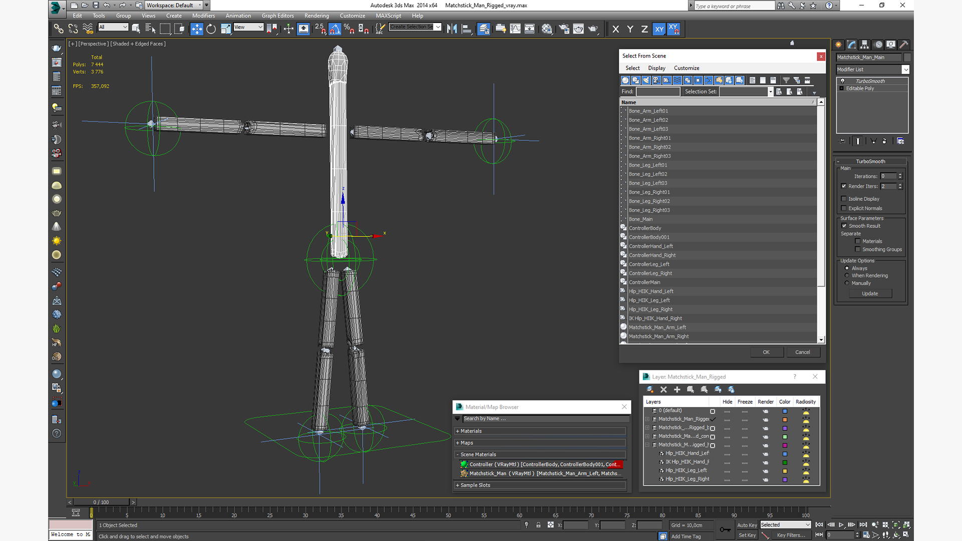Viewport: 962px width, 541px height.
Task: Click the Select and Link tool
Action: (59, 29)
